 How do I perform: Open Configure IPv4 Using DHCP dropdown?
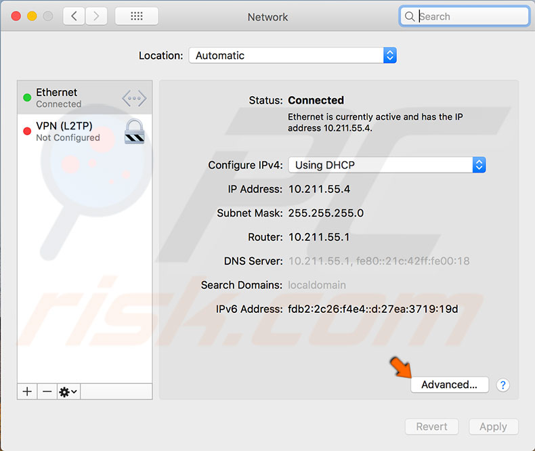coord(387,165)
